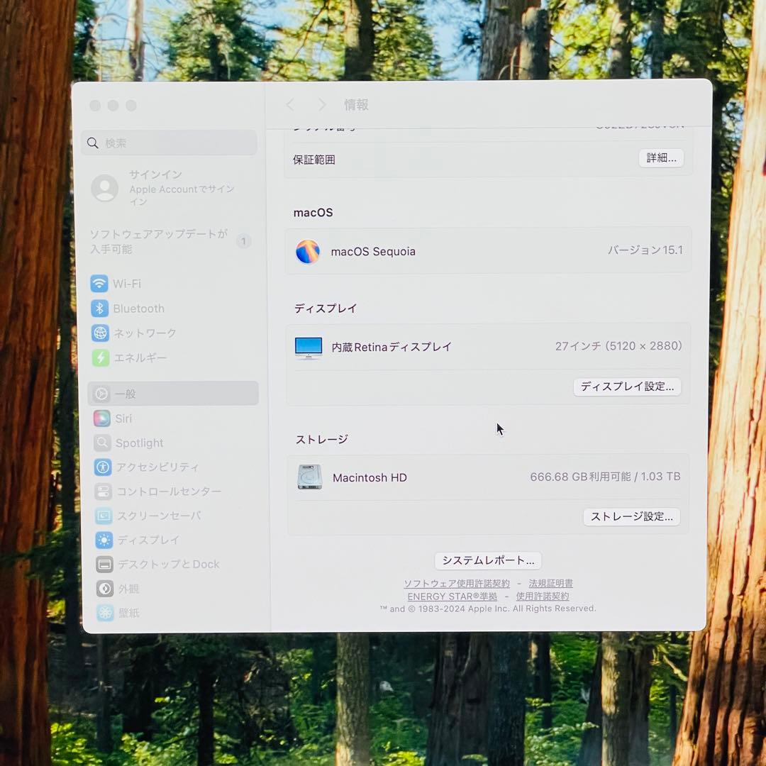The image size is (766, 766).
Task: Open ストレージ設定 for Macintosh HD
Action: point(631,516)
